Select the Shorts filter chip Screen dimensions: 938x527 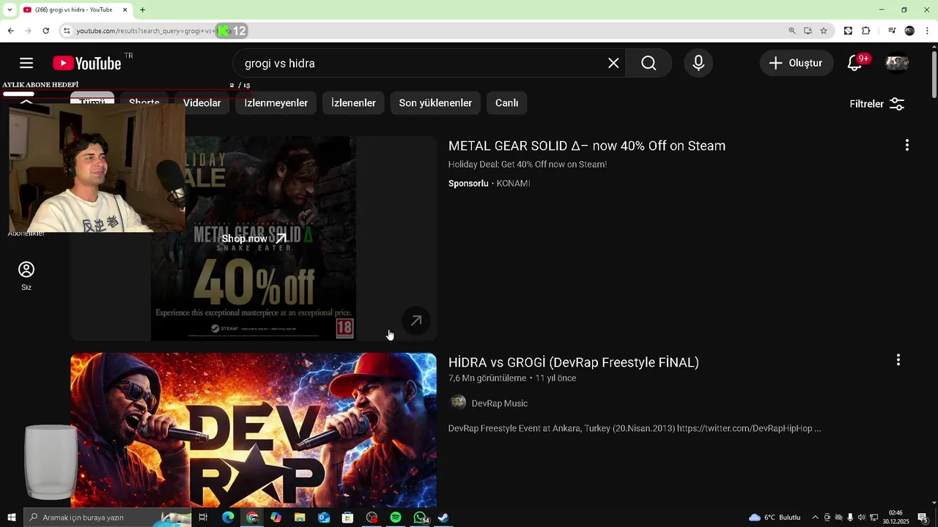[144, 99]
